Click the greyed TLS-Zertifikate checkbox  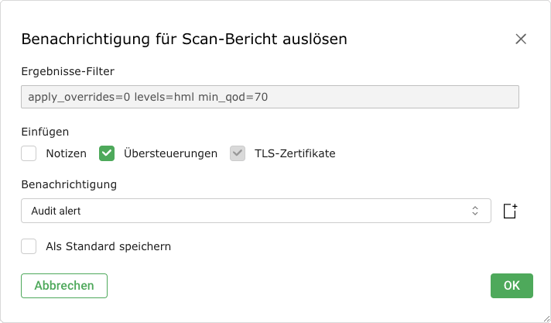238,153
